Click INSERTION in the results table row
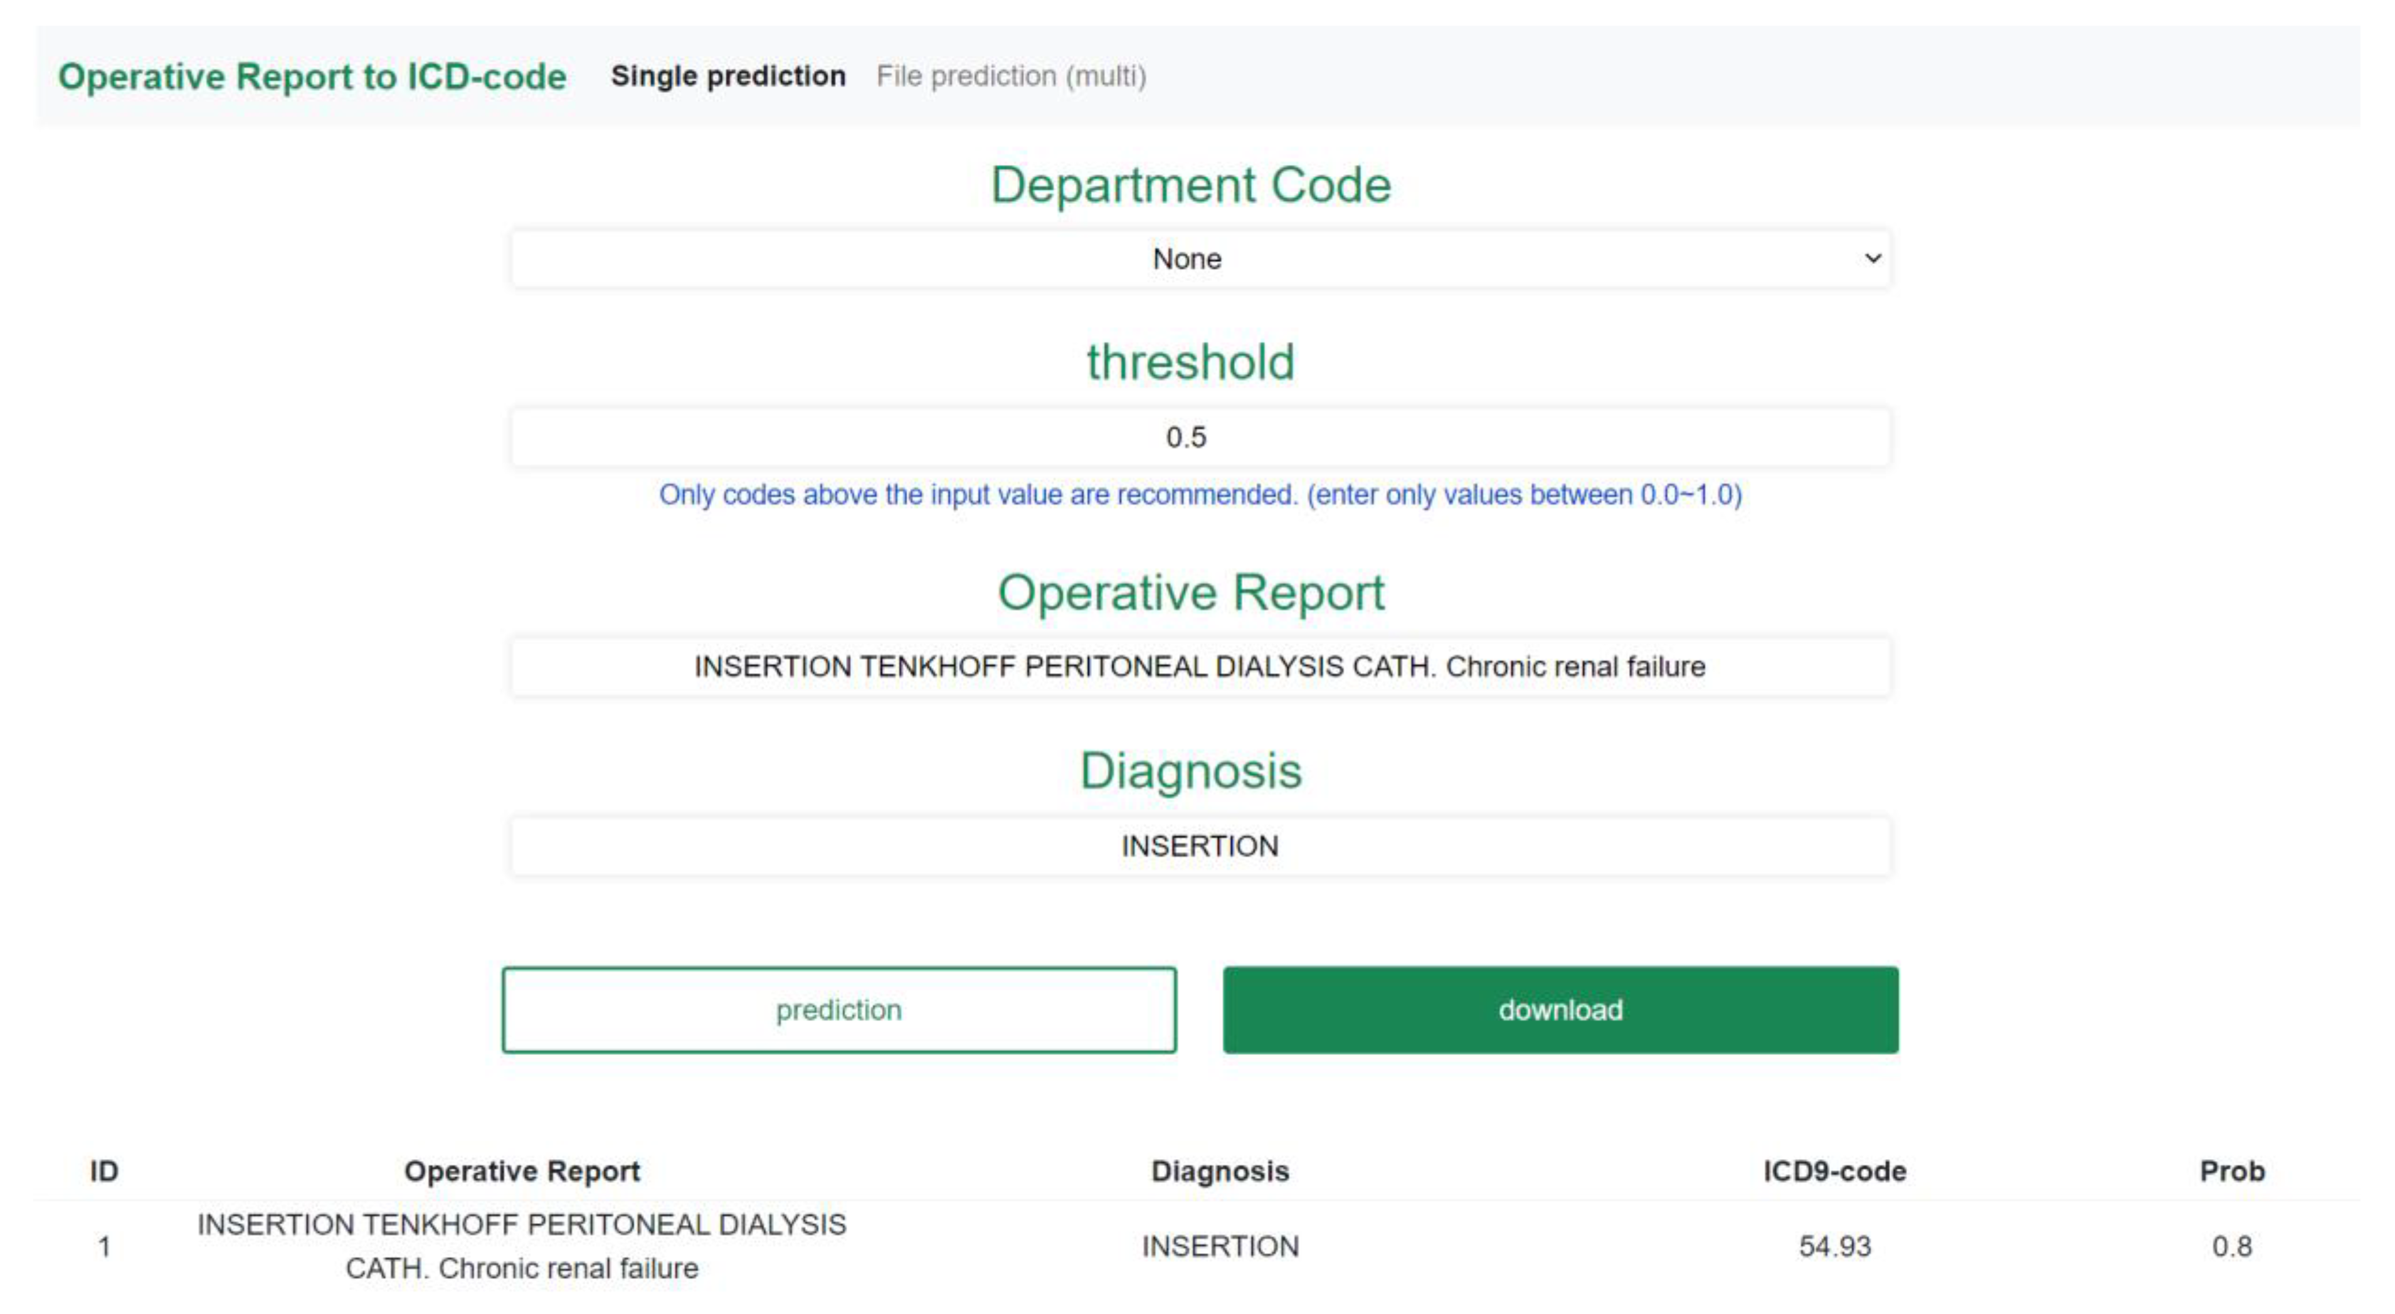Screen dimensions: 2395x1314 [1220, 1246]
